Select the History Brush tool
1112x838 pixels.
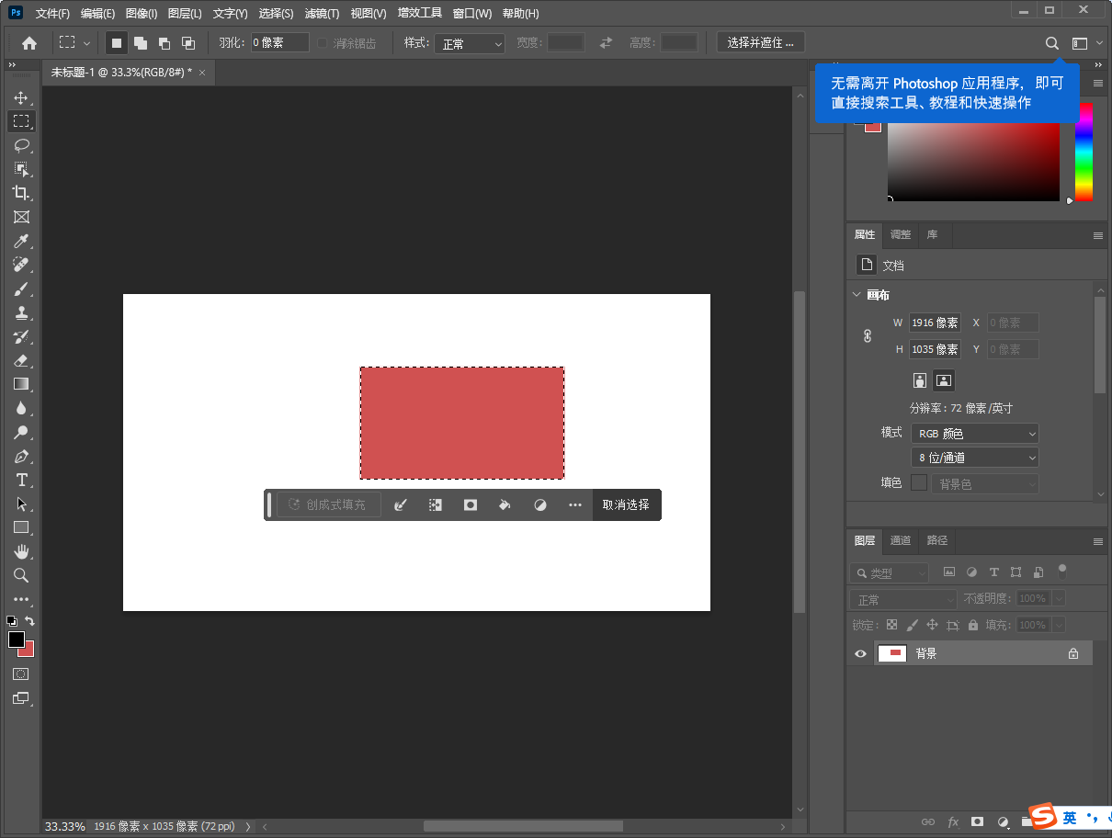[21, 336]
